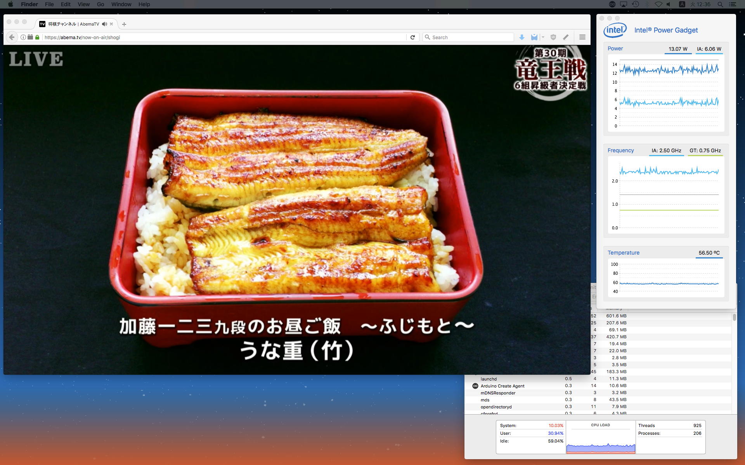Click the green padlock security icon
Viewport: 745px width, 465px height.
coord(37,37)
